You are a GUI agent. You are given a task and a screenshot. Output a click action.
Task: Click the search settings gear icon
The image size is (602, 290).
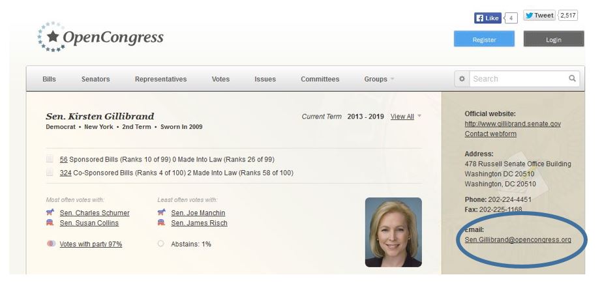462,79
